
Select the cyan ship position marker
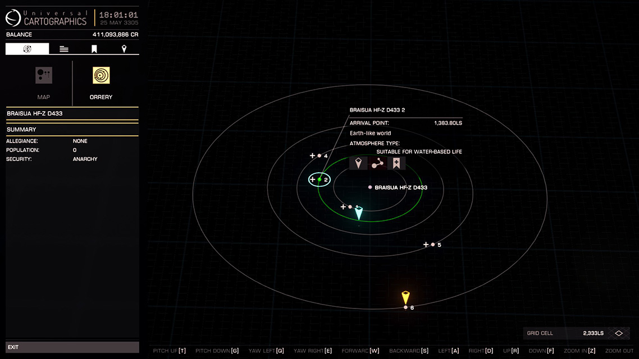pos(359,213)
